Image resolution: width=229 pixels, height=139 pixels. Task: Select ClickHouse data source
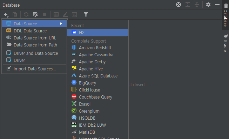pyautogui.click(x=98, y=90)
